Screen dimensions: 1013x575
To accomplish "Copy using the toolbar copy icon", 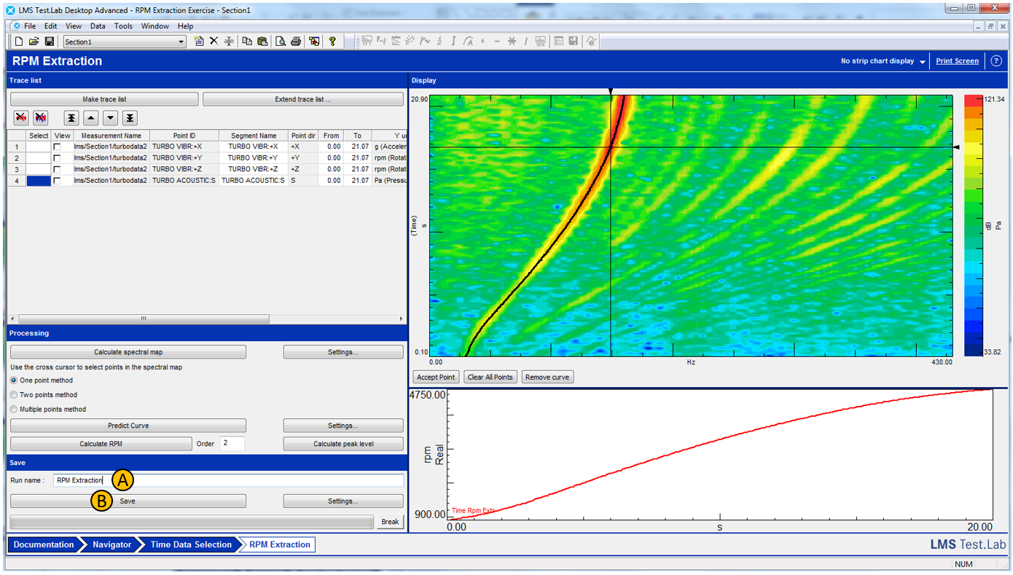I will pyautogui.click(x=247, y=42).
